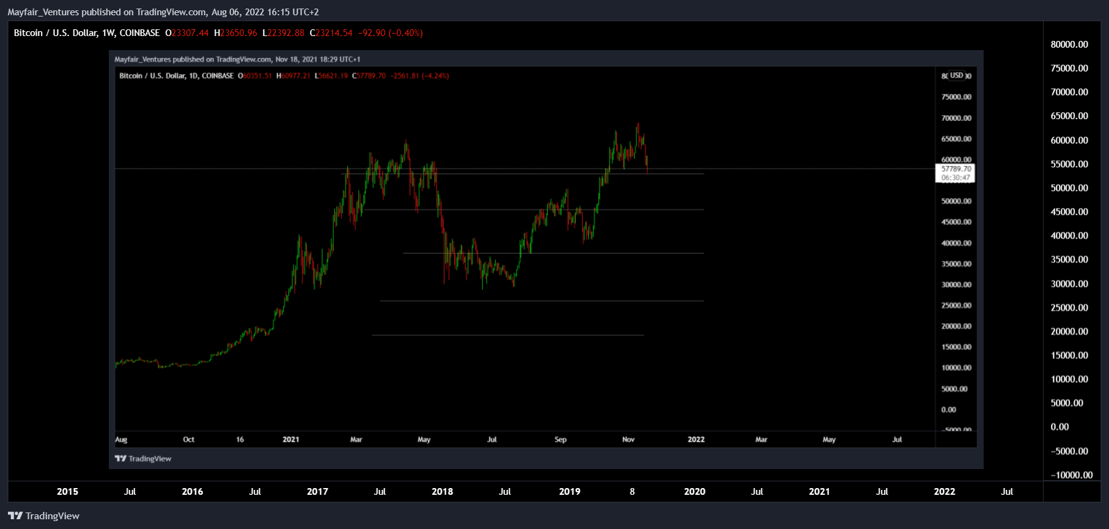Screen dimensions: 1109x529
Task: Click the embedded chart's change −2561.81 (−4.24%)
Action: pyautogui.click(x=420, y=76)
